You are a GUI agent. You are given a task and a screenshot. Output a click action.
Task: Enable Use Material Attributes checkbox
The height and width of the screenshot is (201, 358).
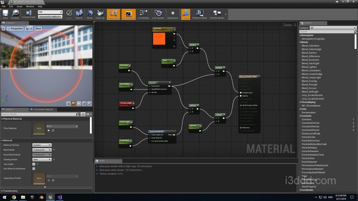click(x=34, y=169)
